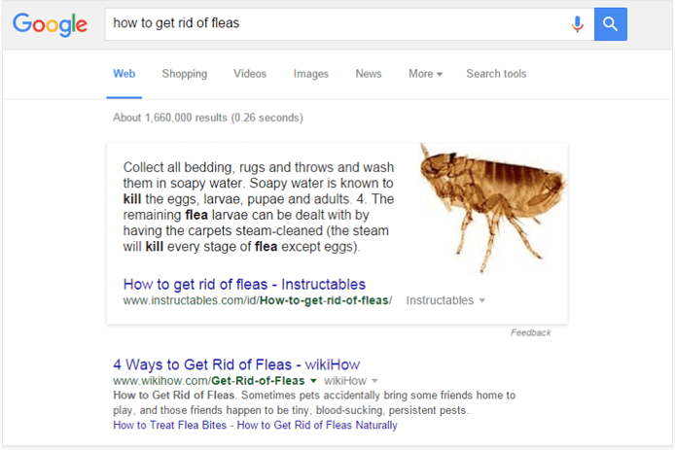Open 'How to Treat Flea Bites' sitelink
Image resolution: width=675 pixels, height=450 pixels.
pyautogui.click(x=169, y=425)
